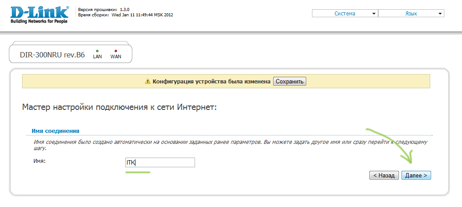Click the red WAN status indicator

pyautogui.click(x=116, y=51)
